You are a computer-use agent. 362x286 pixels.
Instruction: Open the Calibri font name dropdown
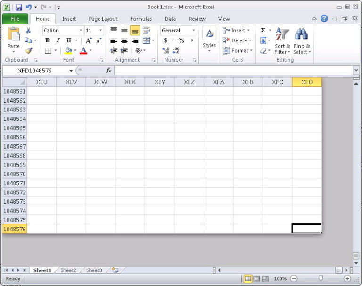[81, 31]
